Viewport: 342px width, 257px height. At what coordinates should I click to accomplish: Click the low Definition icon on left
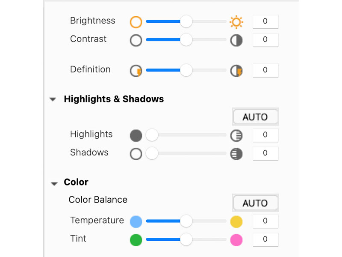coord(136,71)
